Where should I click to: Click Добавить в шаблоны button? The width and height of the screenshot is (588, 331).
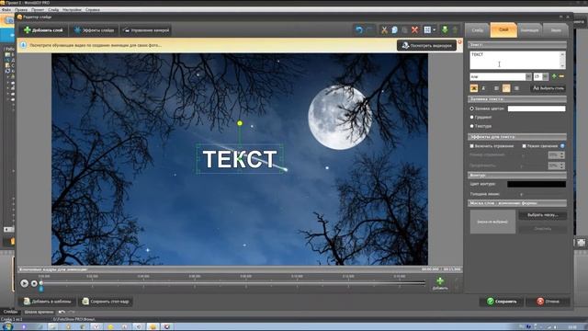48,302
